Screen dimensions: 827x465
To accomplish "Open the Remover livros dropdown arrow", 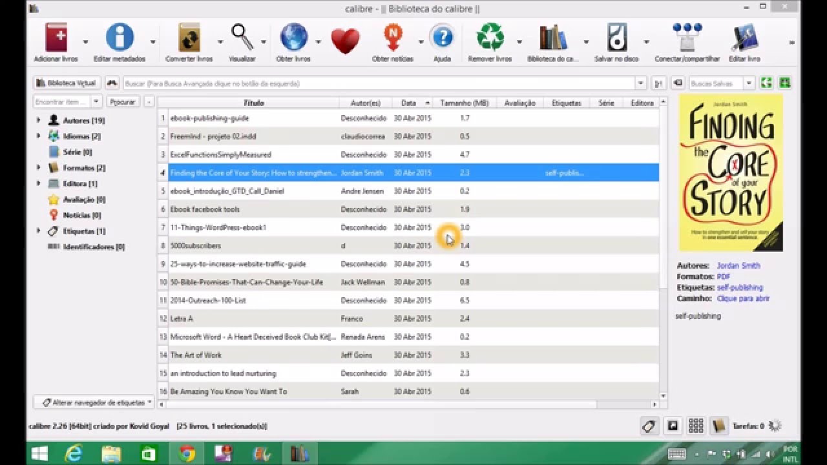I will pyautogui.click(x=519, y=42).
